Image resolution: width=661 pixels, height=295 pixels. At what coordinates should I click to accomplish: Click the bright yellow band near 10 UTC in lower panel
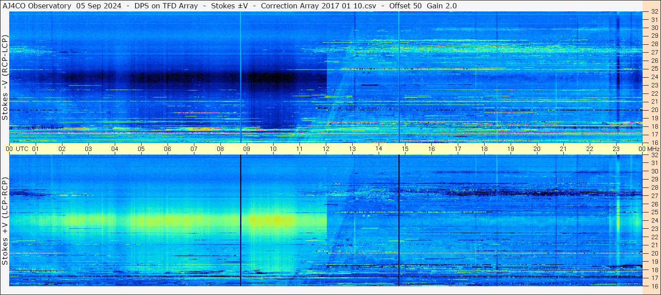(273, 219)
